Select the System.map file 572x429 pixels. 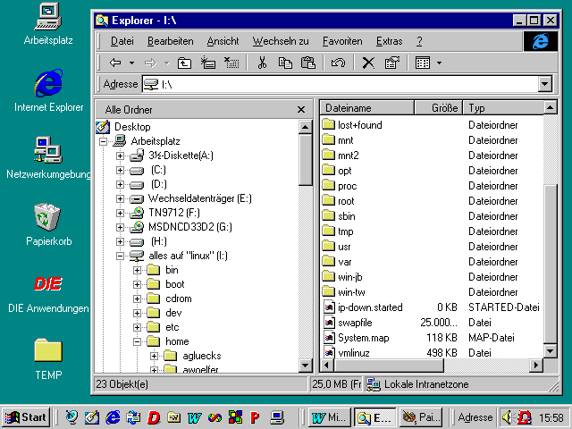pos(356,338)
